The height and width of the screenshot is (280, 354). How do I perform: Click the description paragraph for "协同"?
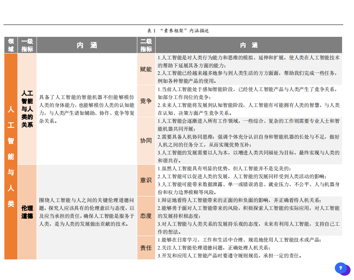pos(248,141)
